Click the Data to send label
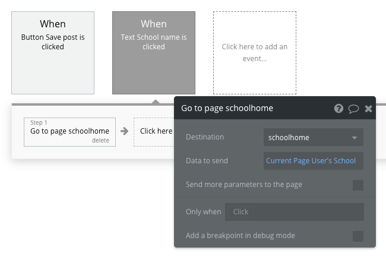Viewport: 386px width, 263px height. click(207, 161)
